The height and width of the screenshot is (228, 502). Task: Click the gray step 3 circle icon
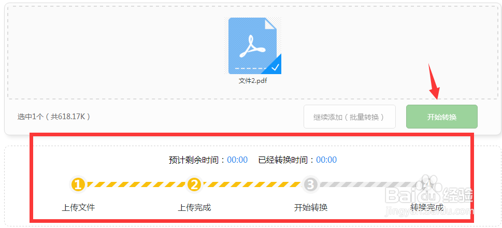[310, 184]
